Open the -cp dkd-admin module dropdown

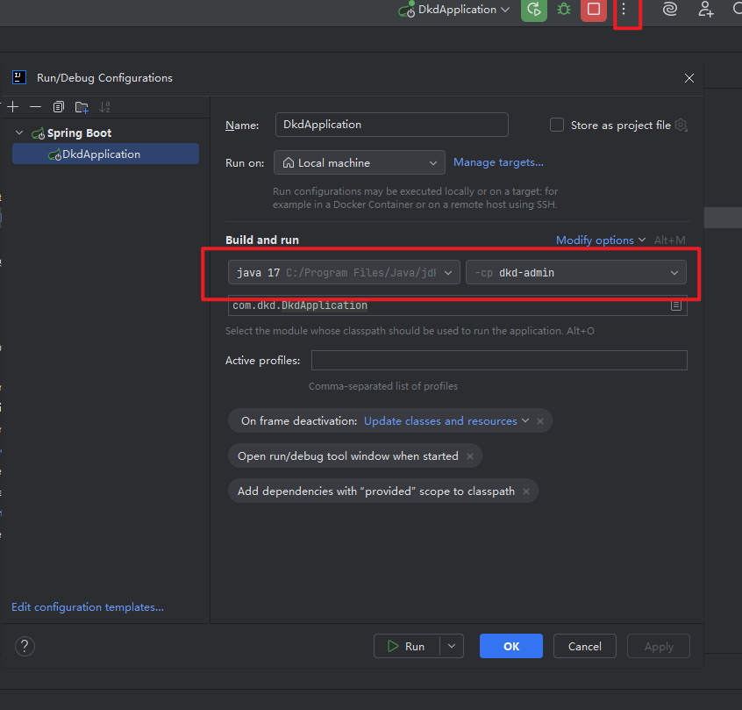click(576, 272)
